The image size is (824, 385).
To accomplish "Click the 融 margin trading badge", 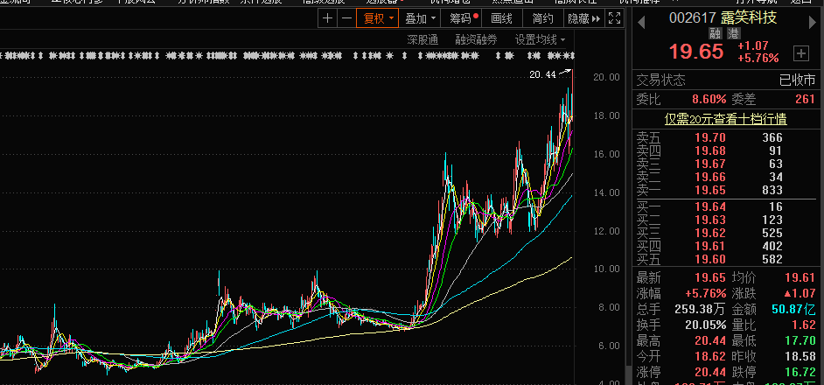I will point(715,33).
